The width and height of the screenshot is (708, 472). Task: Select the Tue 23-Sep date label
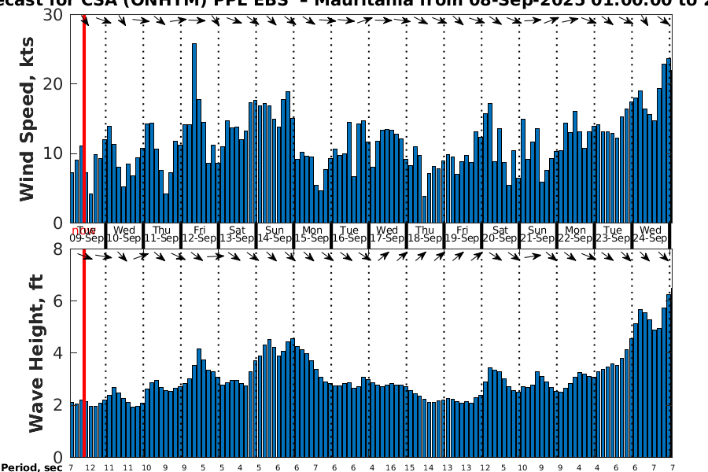(613, 234)
